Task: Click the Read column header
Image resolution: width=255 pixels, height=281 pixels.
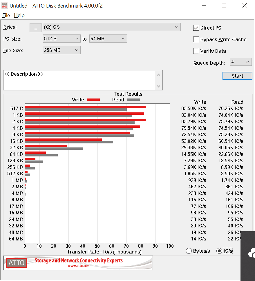Action: 237,102
